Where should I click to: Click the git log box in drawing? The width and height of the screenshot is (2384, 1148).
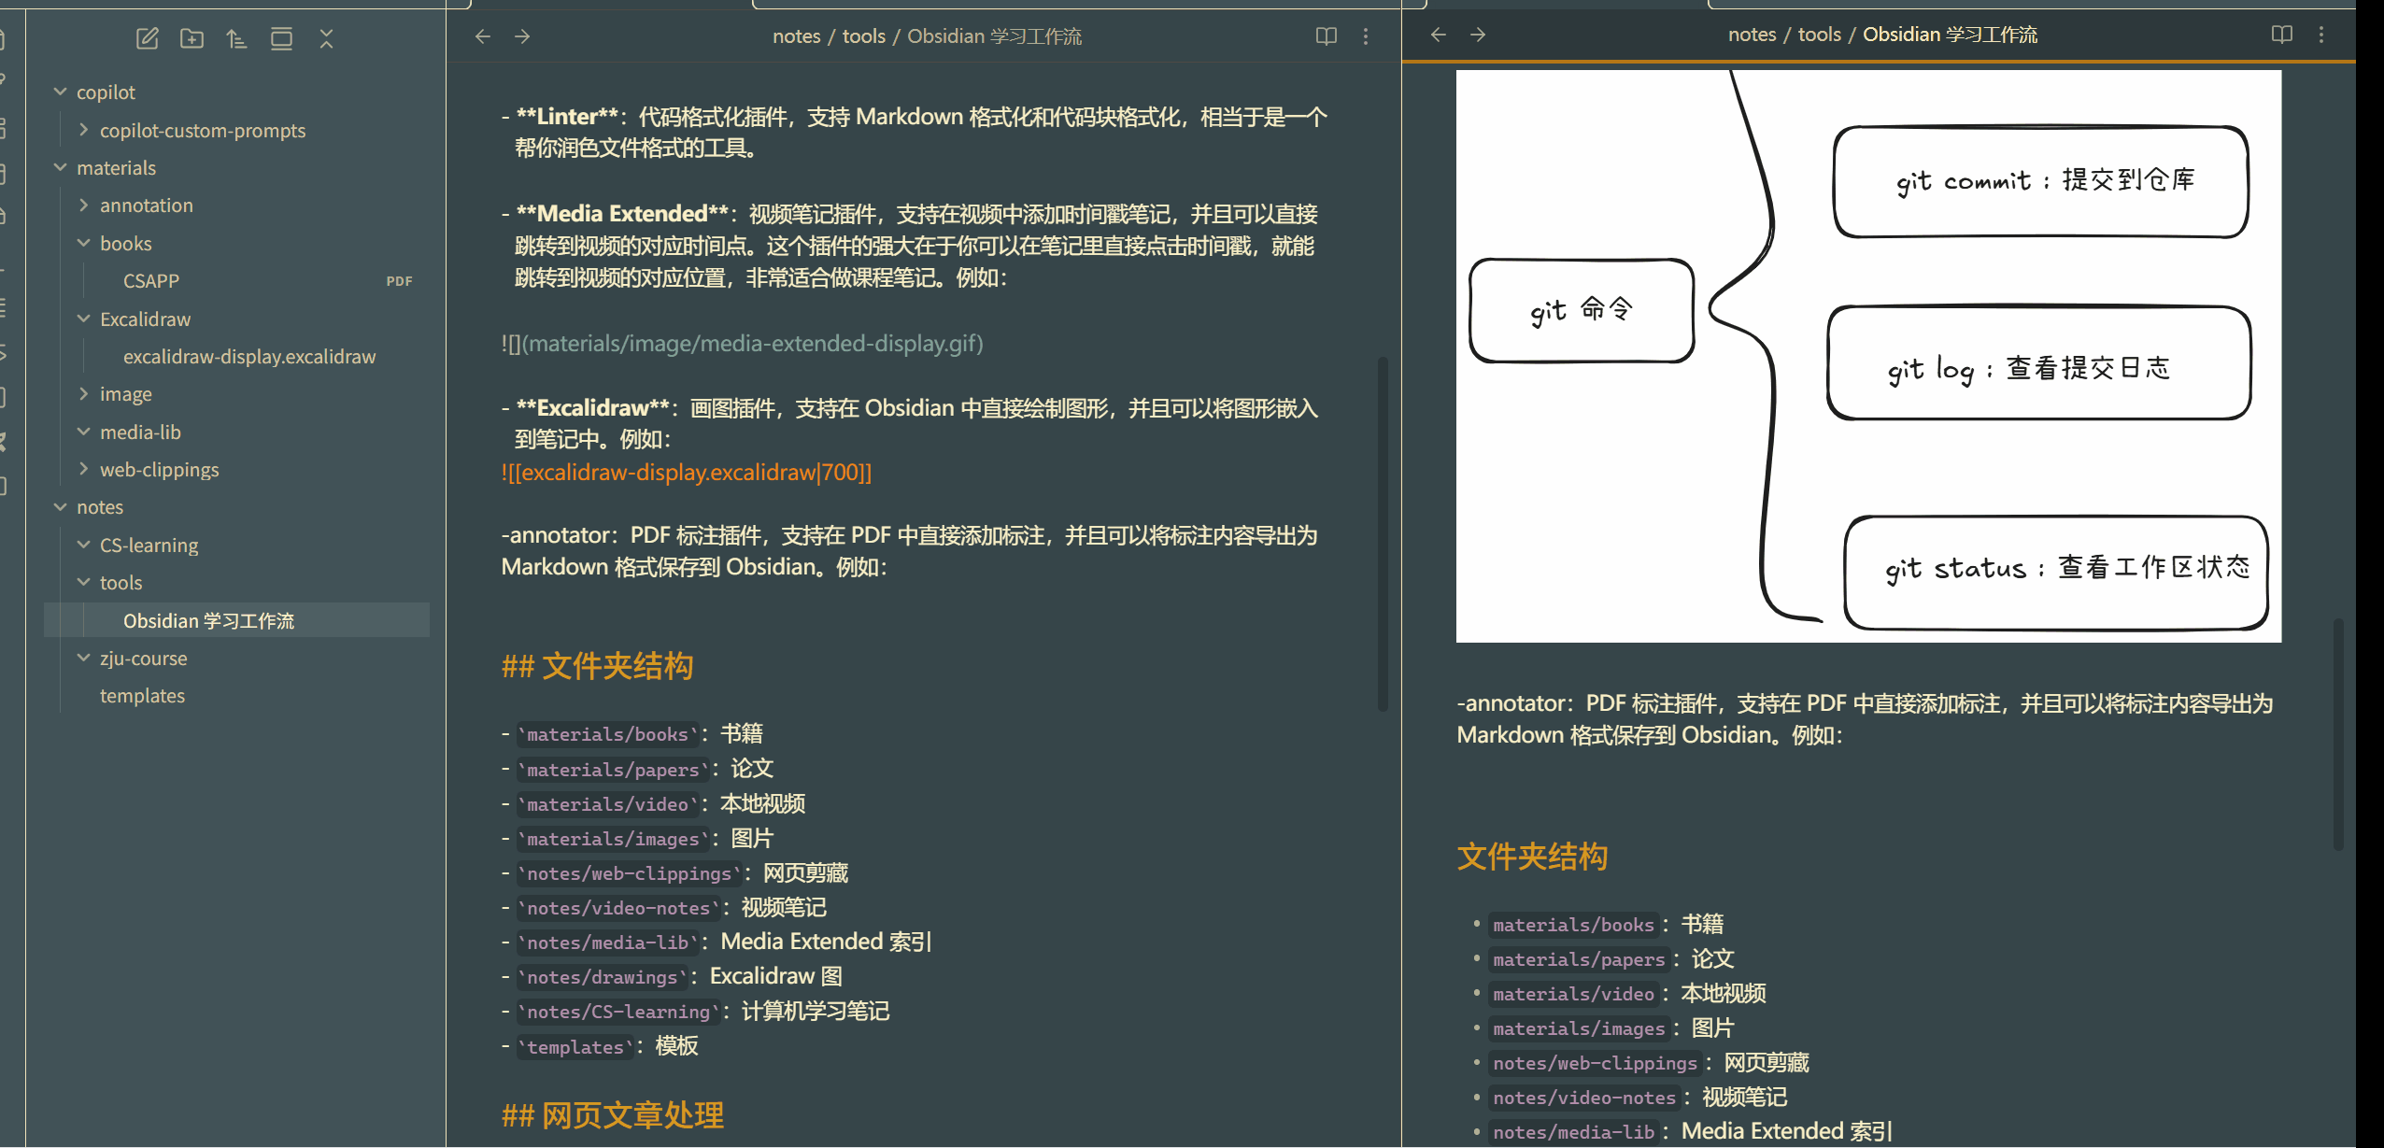tap(2039, 363)
